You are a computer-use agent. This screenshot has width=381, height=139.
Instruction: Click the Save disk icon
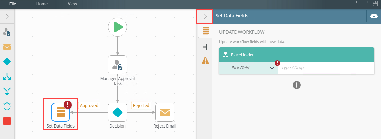[375, 3]
